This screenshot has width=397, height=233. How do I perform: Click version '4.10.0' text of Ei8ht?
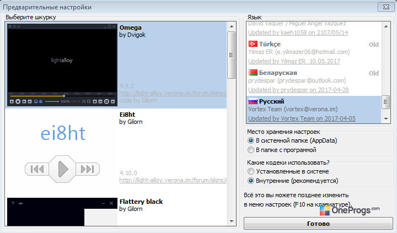click(x=128, y=173)
